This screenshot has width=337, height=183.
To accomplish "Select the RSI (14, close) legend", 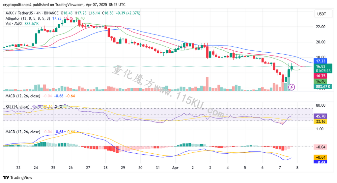I will [x=17, y=107].
